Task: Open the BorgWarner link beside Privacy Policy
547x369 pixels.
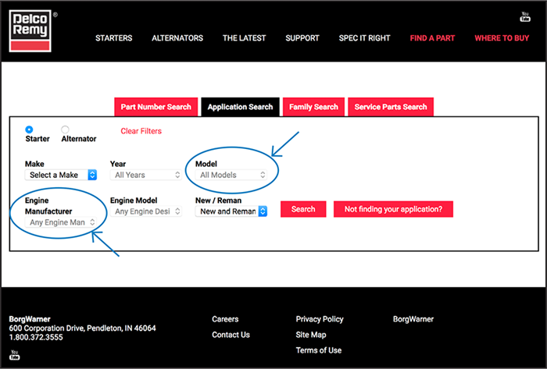Action: click(413, 319)
